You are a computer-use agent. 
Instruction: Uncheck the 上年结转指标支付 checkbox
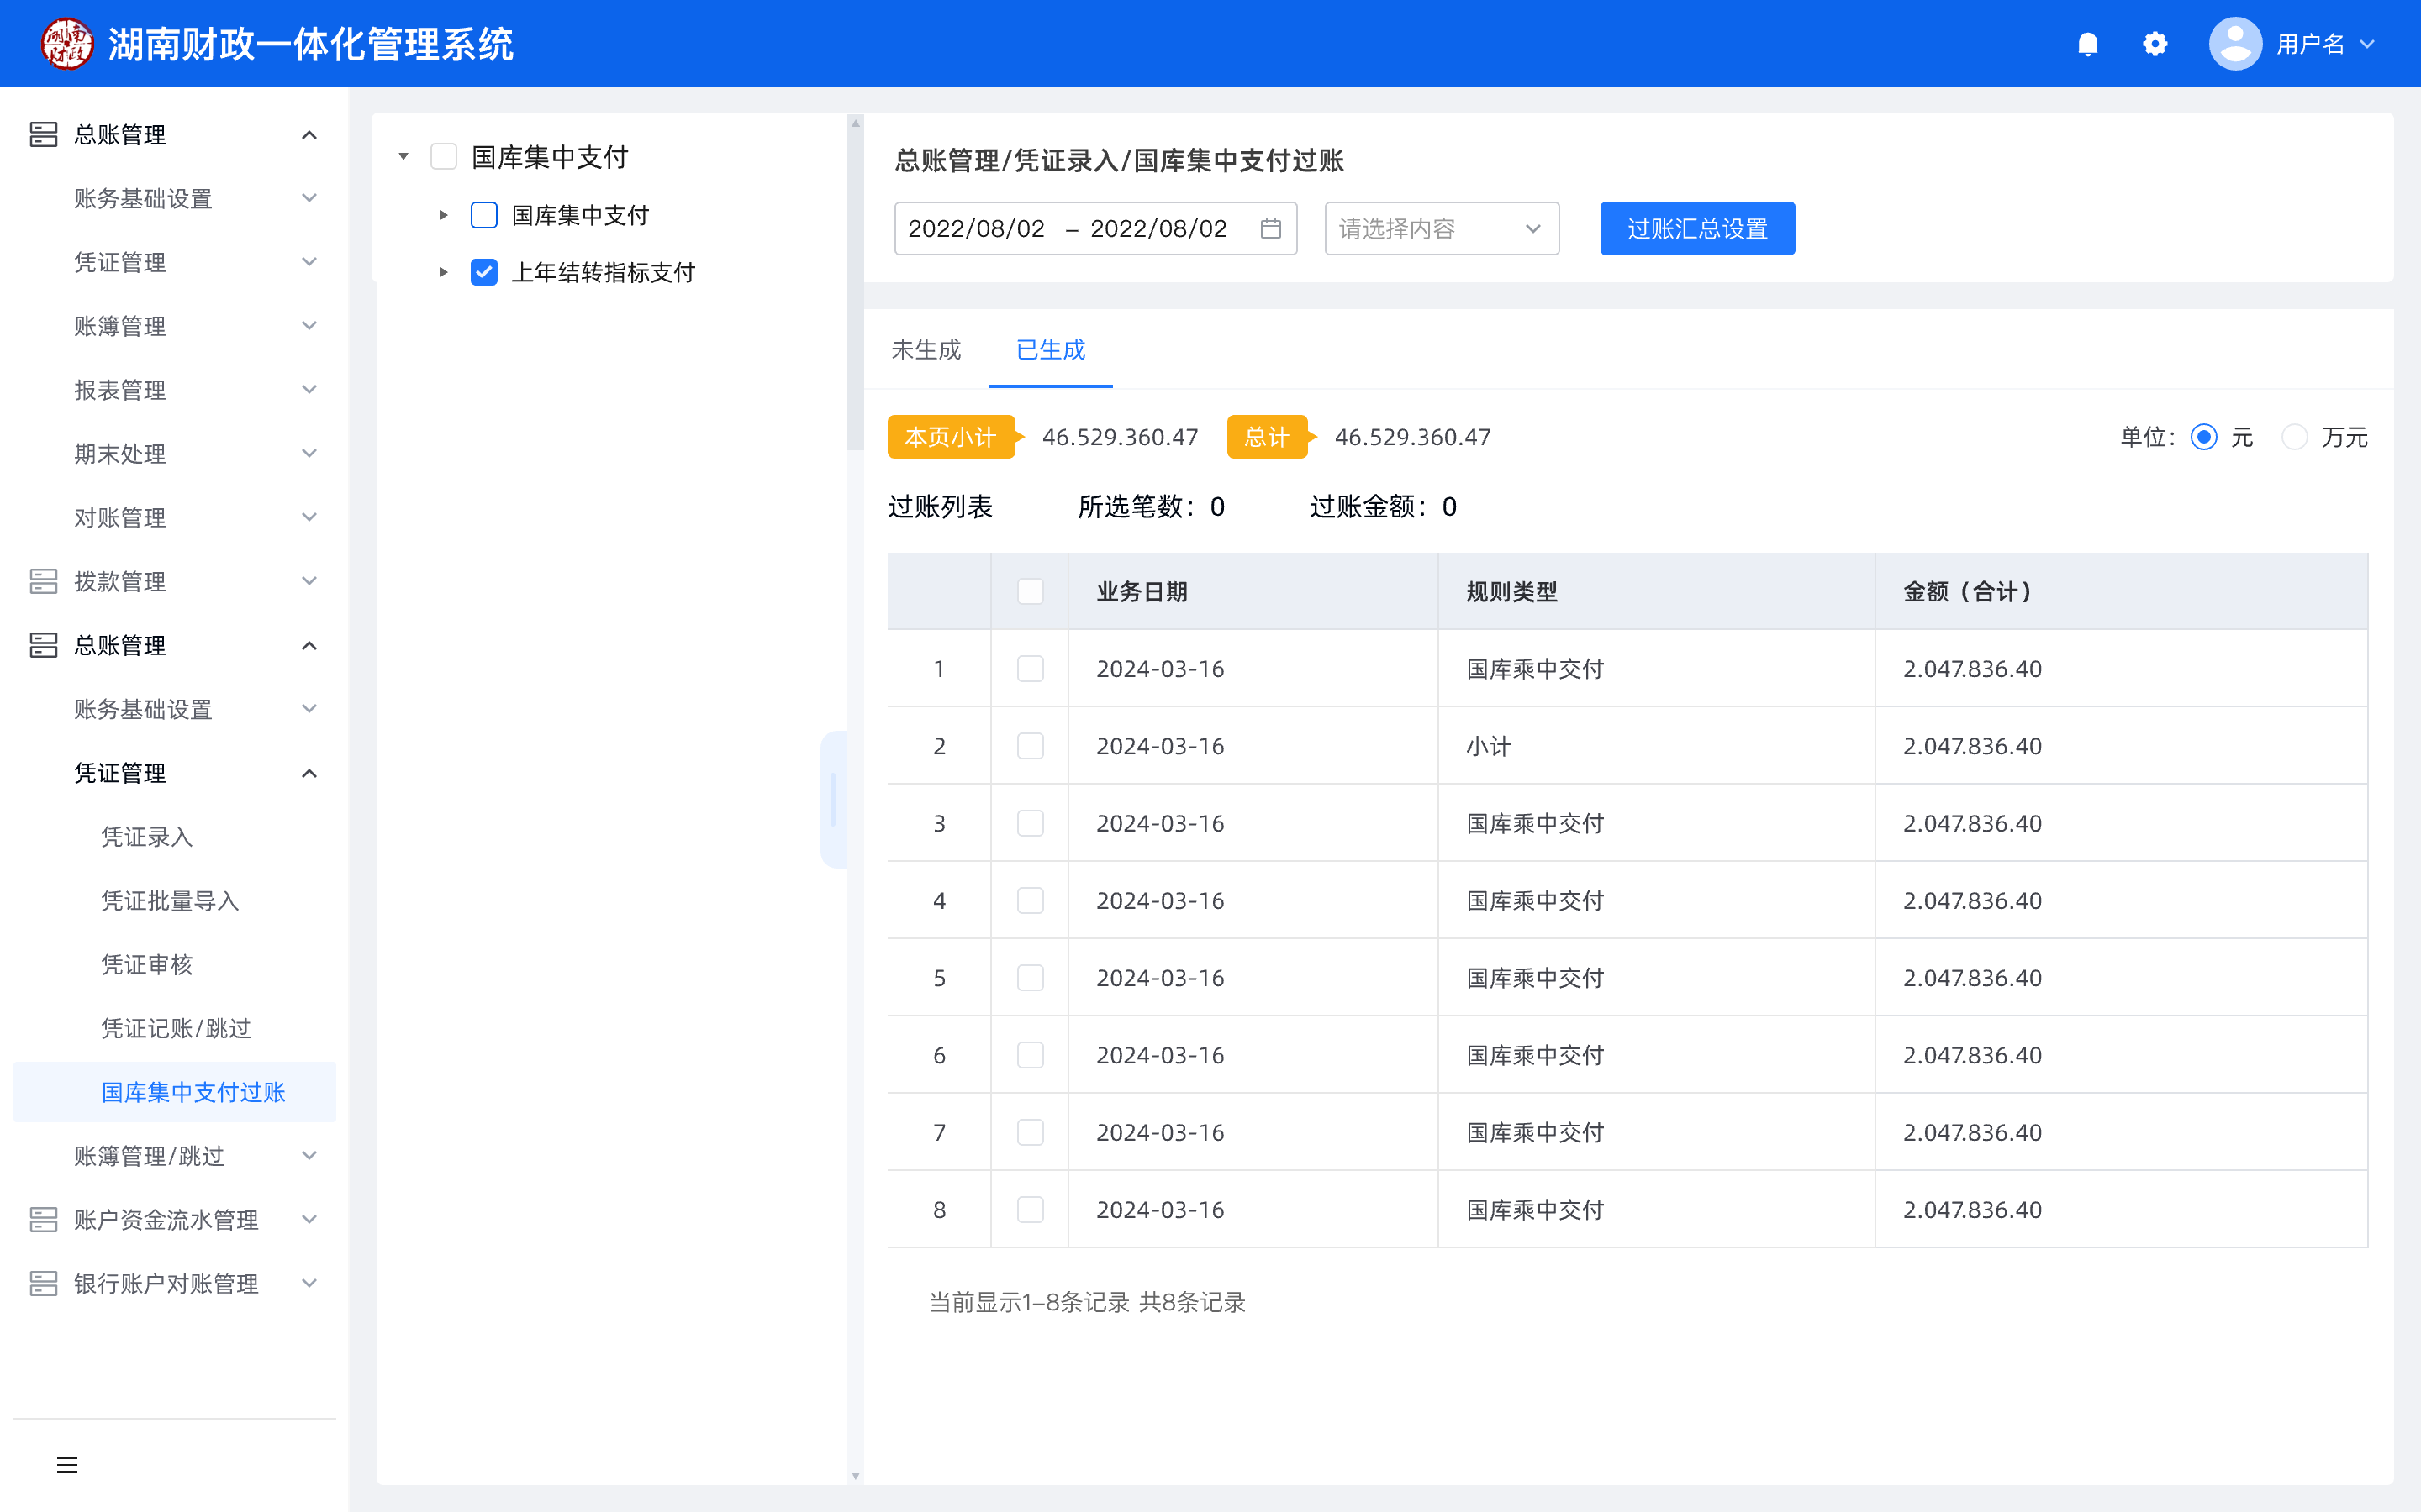(484, 272)
